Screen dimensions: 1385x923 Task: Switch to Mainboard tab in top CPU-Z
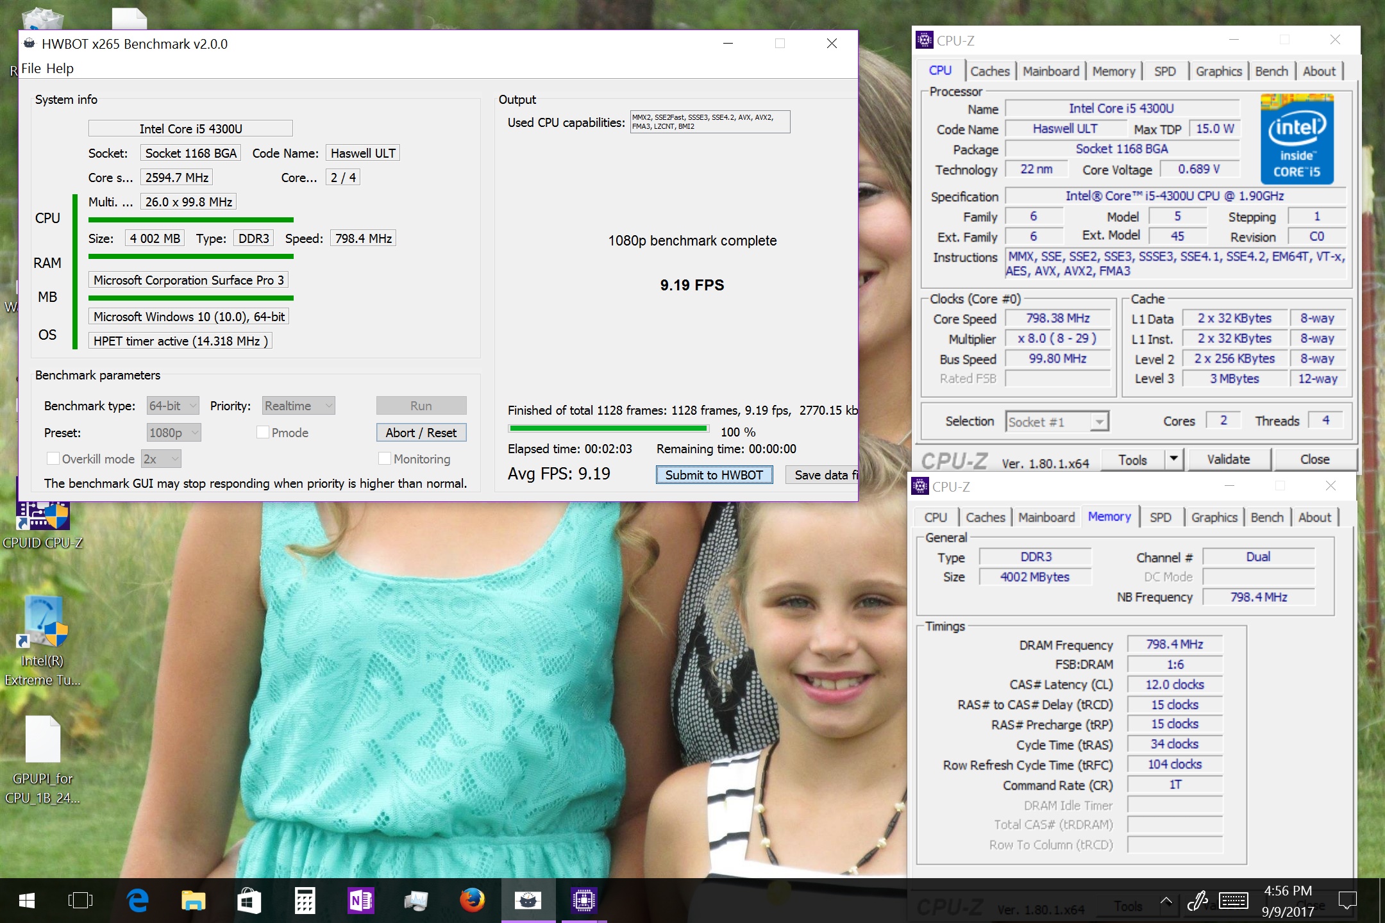[1050, 71]
